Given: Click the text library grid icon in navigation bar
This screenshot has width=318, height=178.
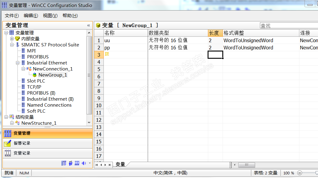Looking at the screenshot, I should click(64, 163).
